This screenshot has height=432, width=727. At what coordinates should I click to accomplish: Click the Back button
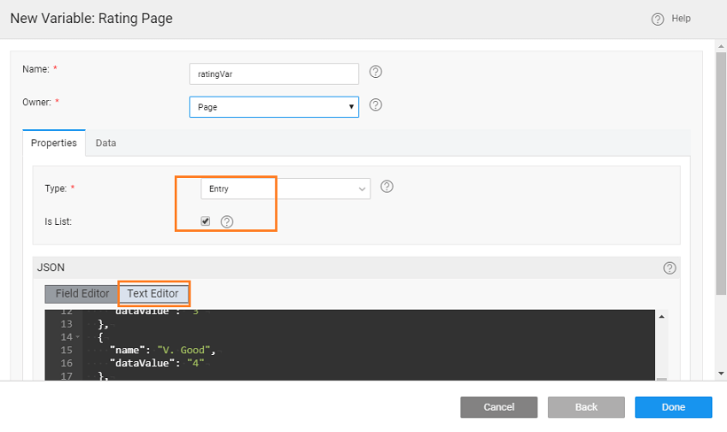pos(585,407)
